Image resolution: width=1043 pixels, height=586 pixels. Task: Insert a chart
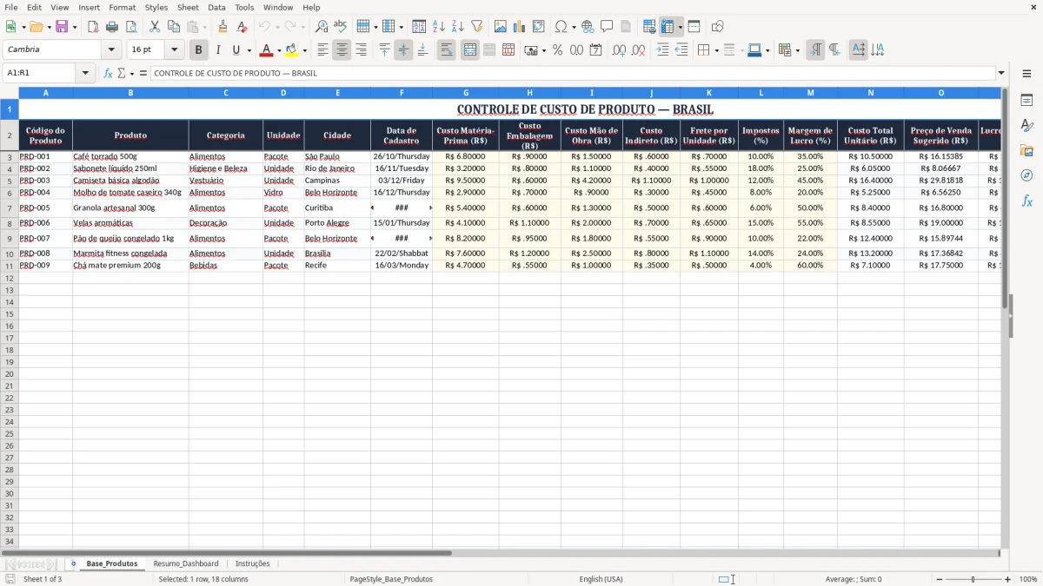tap(520, 27)
